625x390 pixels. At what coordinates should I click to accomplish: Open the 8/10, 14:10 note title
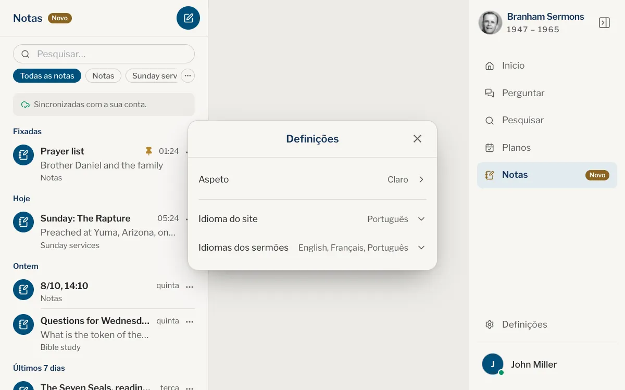pyautogui.click(x=64, y=286)
